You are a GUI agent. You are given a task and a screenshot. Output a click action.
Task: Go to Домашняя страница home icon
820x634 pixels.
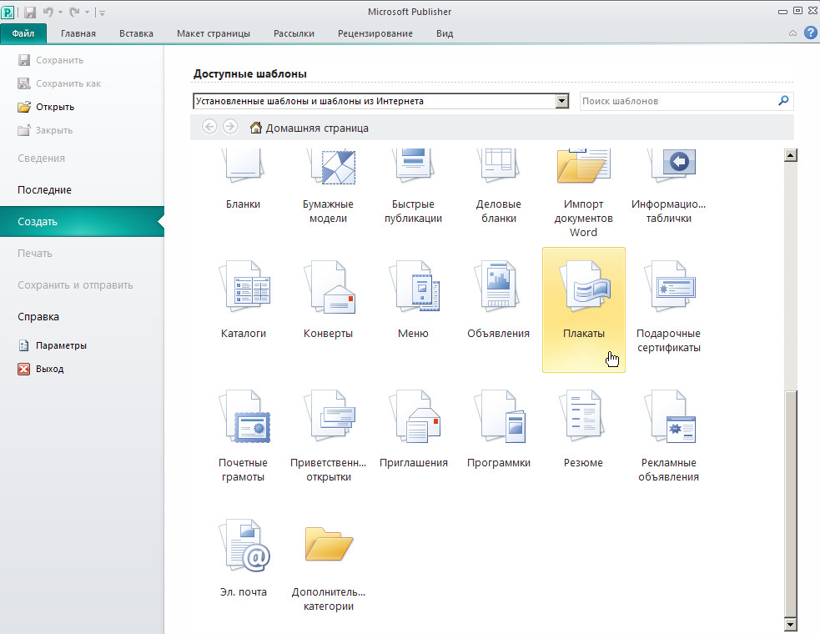(256, 128)
